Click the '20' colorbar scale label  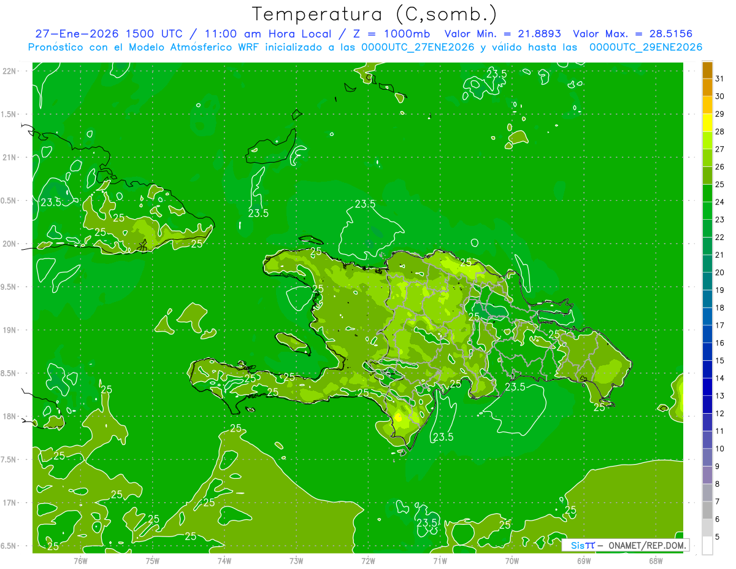tap(719, 273)
